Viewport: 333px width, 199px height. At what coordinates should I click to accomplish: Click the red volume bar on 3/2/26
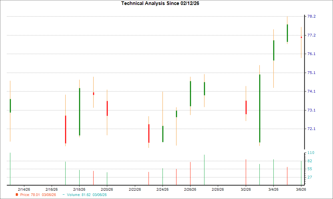(x=246, y=172)
